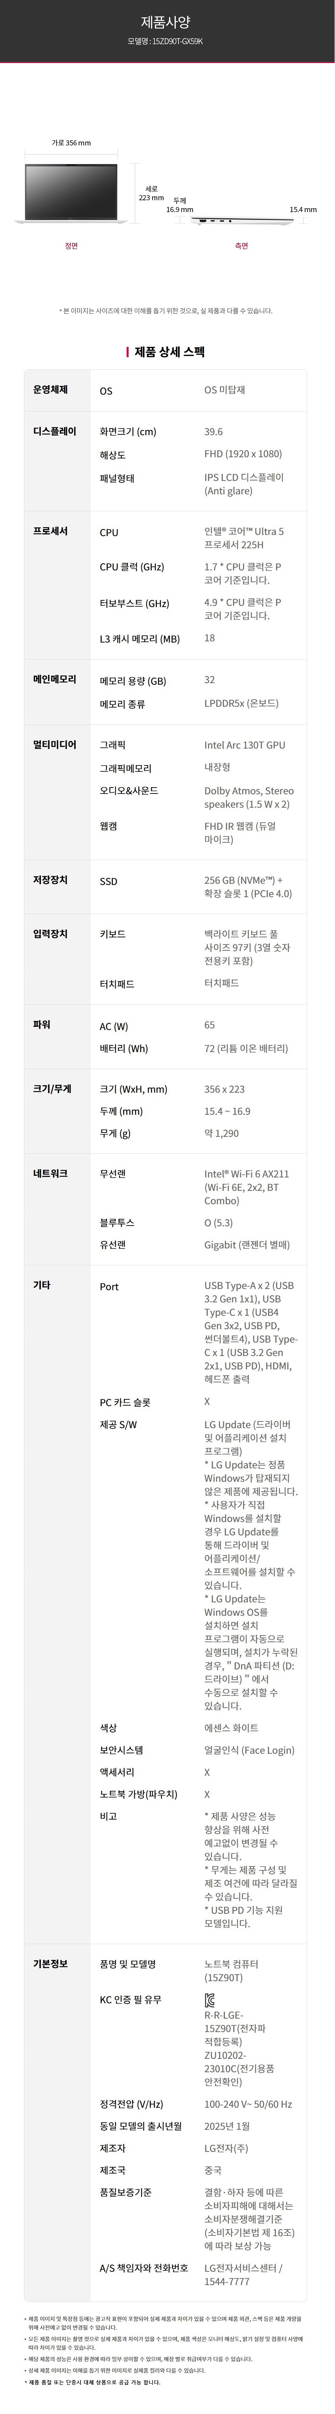Click the 측면 caption under the side view
Screen dimensions: 335x2414
pyautogui.click(x=241, y=246)
